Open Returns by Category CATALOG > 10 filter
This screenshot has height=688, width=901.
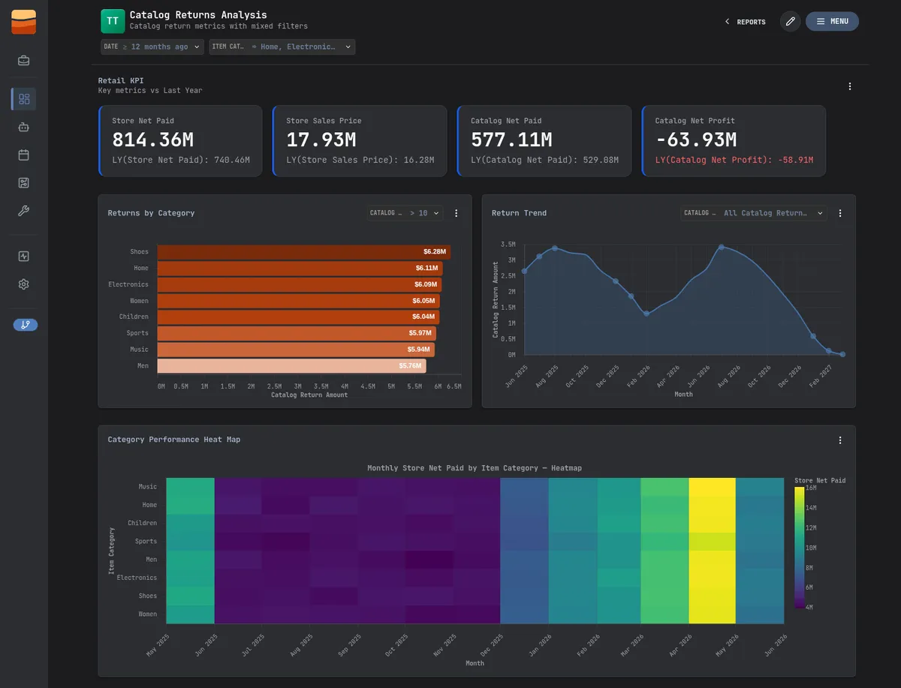tap(405, 213)
